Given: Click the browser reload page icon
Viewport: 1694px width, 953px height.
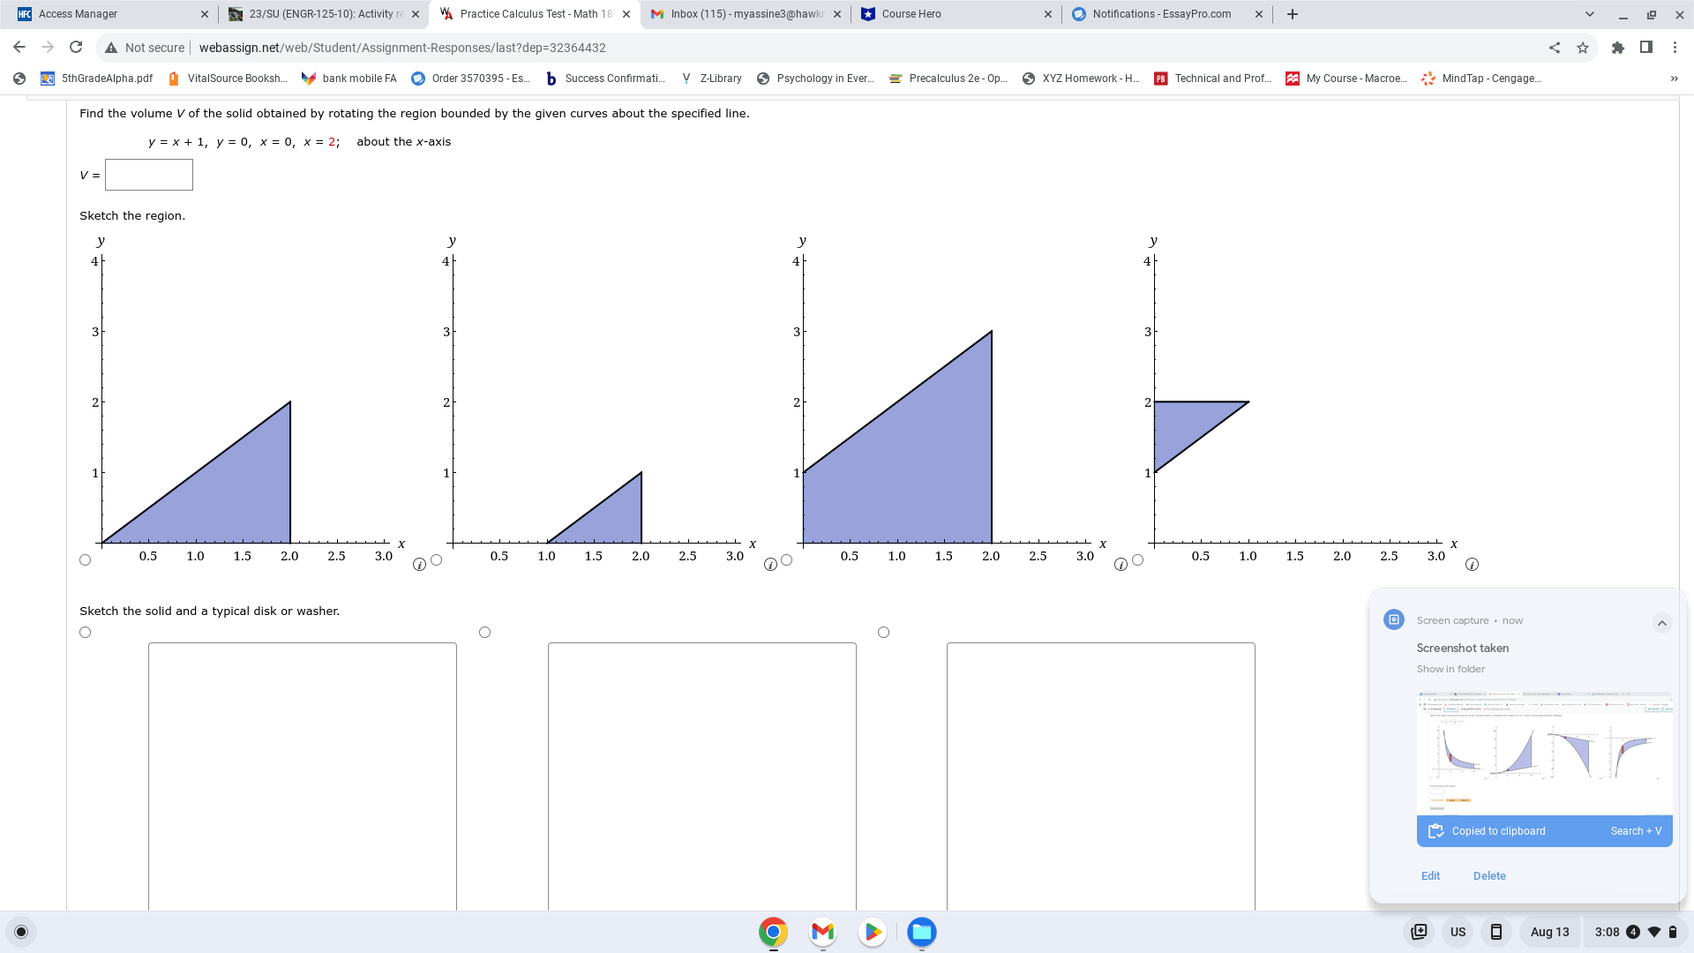Looking at the screenshot, I should coord(76,48).
